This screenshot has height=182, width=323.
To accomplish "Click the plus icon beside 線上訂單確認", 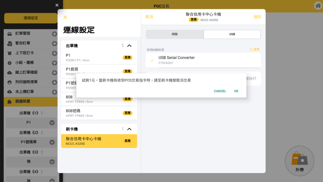I will pos(54,73).
